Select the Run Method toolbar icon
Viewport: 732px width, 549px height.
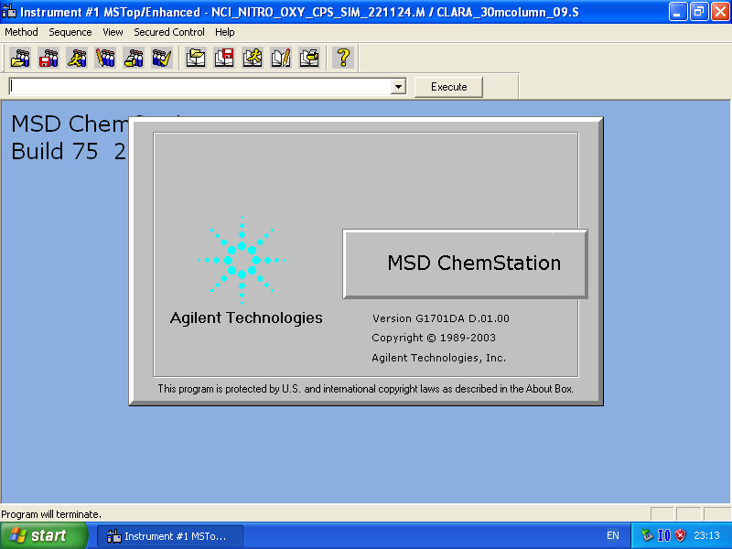[252, 58]
